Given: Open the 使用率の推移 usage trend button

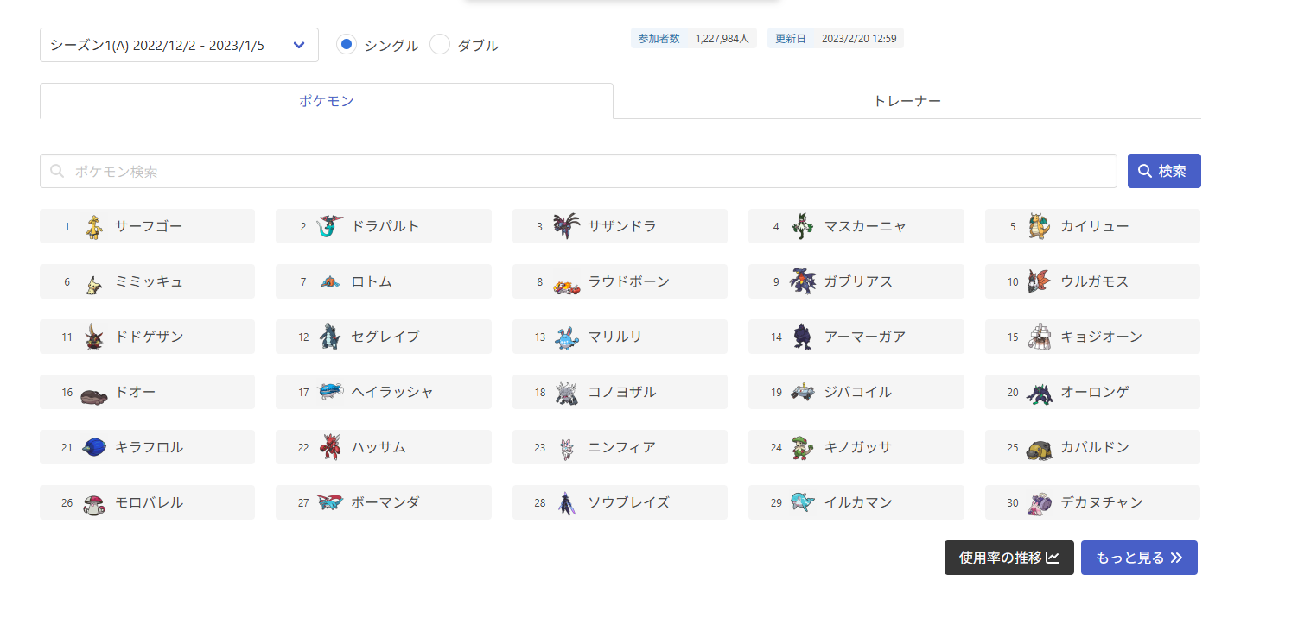Looking at the screenshot, I should pos(1009,558).
